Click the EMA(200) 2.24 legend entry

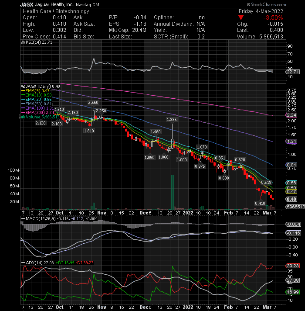click(37, 112)
